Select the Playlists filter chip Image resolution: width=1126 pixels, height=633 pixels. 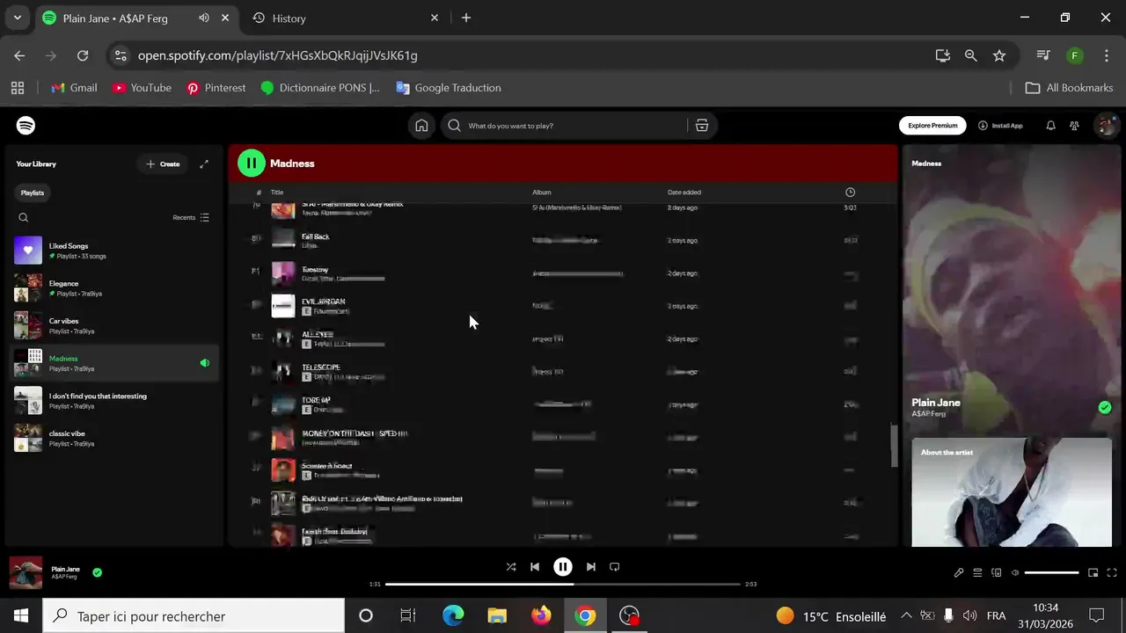pos(33,193)
